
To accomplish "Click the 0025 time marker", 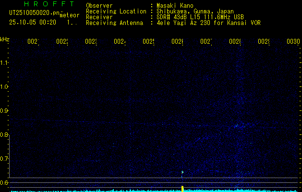I will (148, 41).
